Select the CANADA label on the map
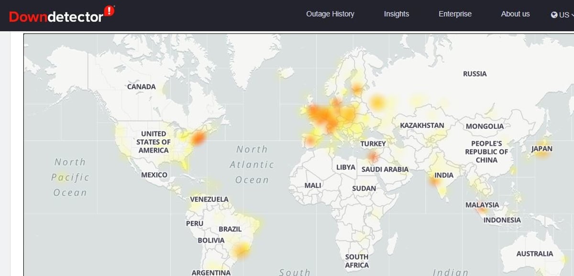The image size is (574, 276). click(x=141, y=87)
